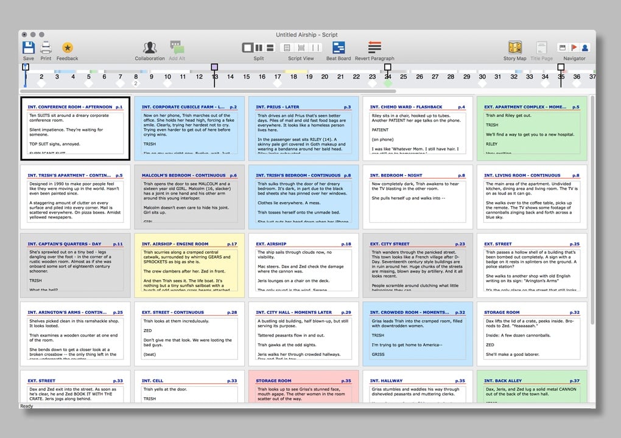Image resolution: width=621 pixels, height=438 pixels.
Task: Print the script using the printer icon
Action: pos(46,47)
